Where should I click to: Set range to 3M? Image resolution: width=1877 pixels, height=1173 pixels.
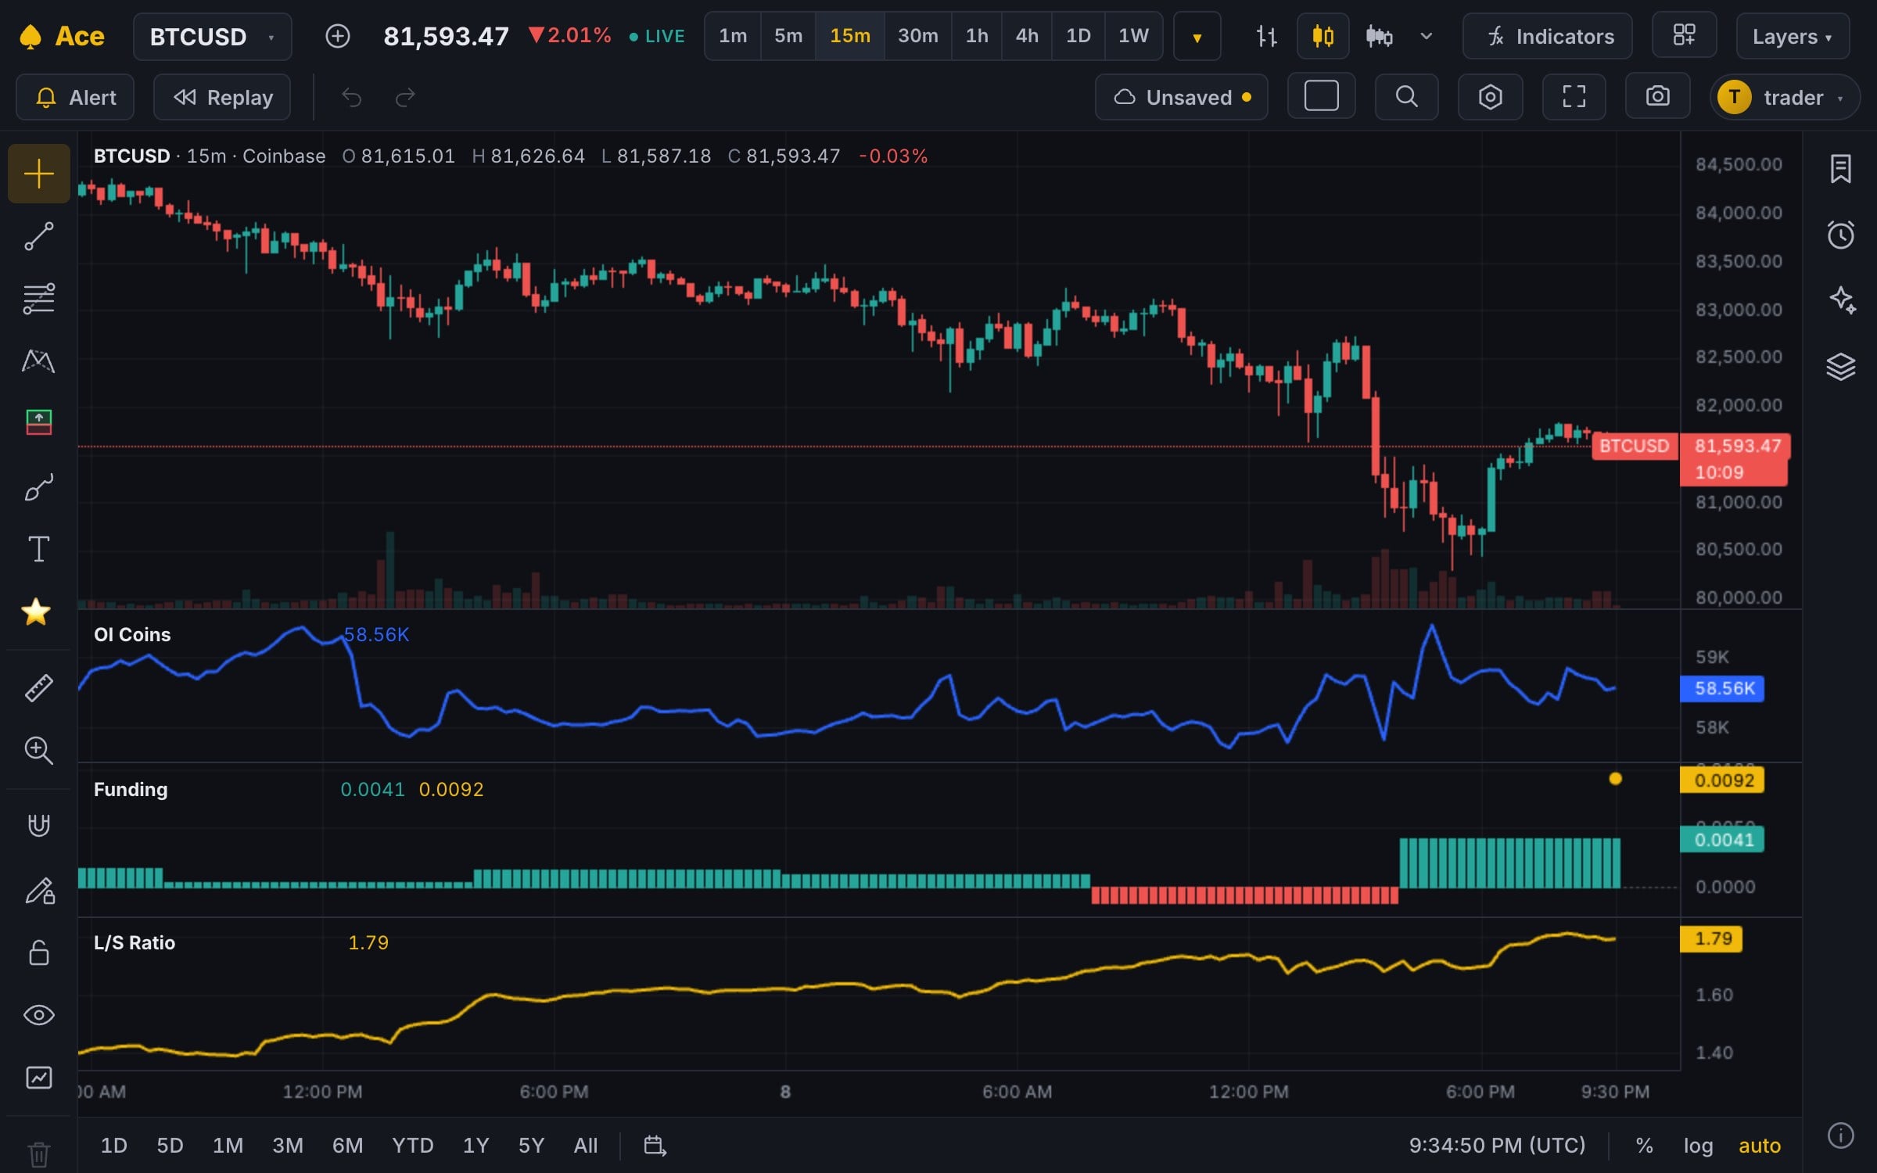(288, 1146)
